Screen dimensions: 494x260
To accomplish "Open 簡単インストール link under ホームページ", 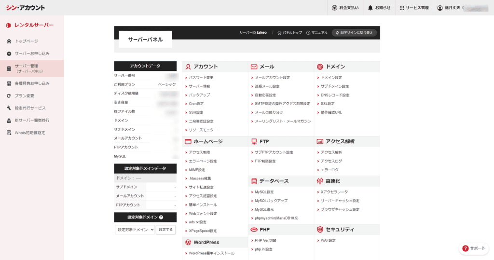I will tap(203, 205).
